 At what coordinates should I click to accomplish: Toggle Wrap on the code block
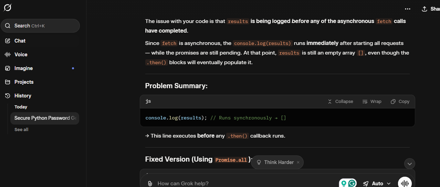point(372,102)
